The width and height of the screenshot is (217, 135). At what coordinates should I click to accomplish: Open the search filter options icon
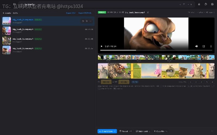pos(184,4)
